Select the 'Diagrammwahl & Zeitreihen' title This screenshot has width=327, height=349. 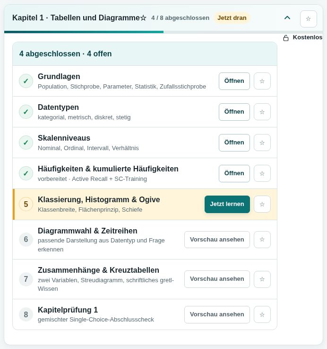(x=87, y=231)
